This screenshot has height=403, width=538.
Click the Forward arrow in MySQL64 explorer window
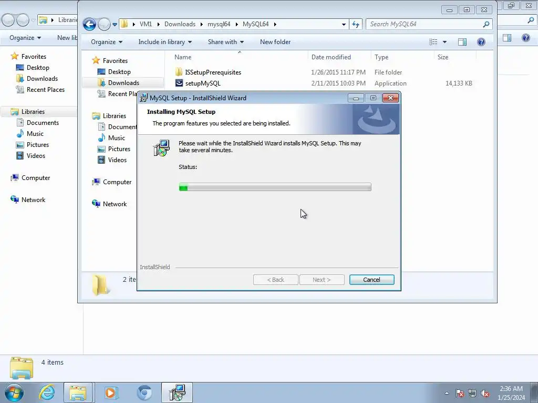point(104,24)
